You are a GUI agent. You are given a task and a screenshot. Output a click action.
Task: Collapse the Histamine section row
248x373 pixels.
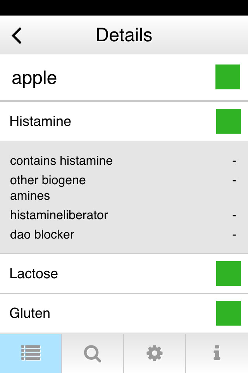point(124,121)
